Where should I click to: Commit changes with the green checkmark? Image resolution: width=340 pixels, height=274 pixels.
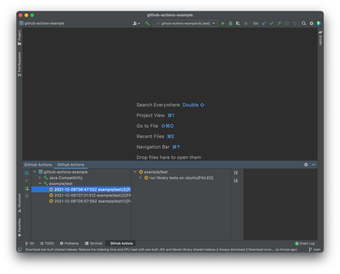coord(272,24)
